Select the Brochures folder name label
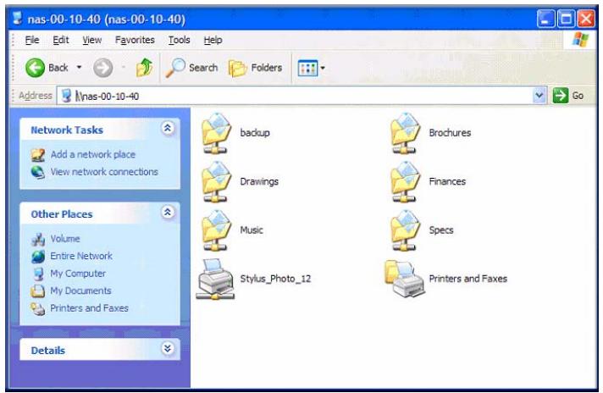This screenshot has height=393, width=603. [x=450, y=133]
